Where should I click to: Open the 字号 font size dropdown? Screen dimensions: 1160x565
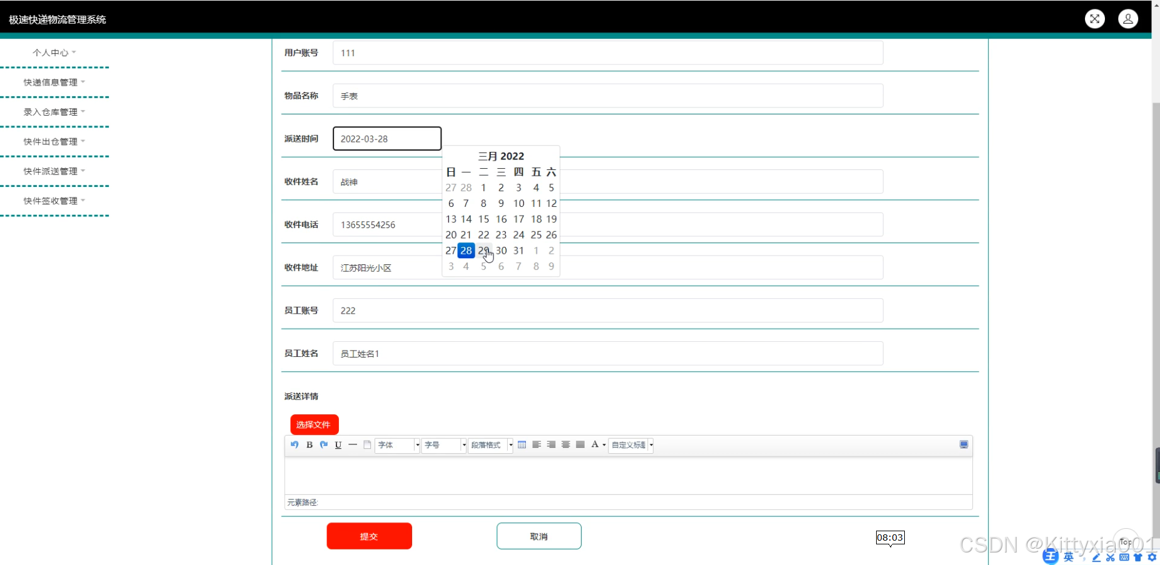coord(444,445)
